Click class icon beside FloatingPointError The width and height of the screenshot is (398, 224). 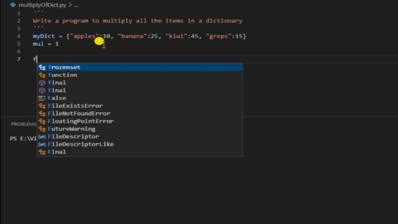[x=42, y=121]
